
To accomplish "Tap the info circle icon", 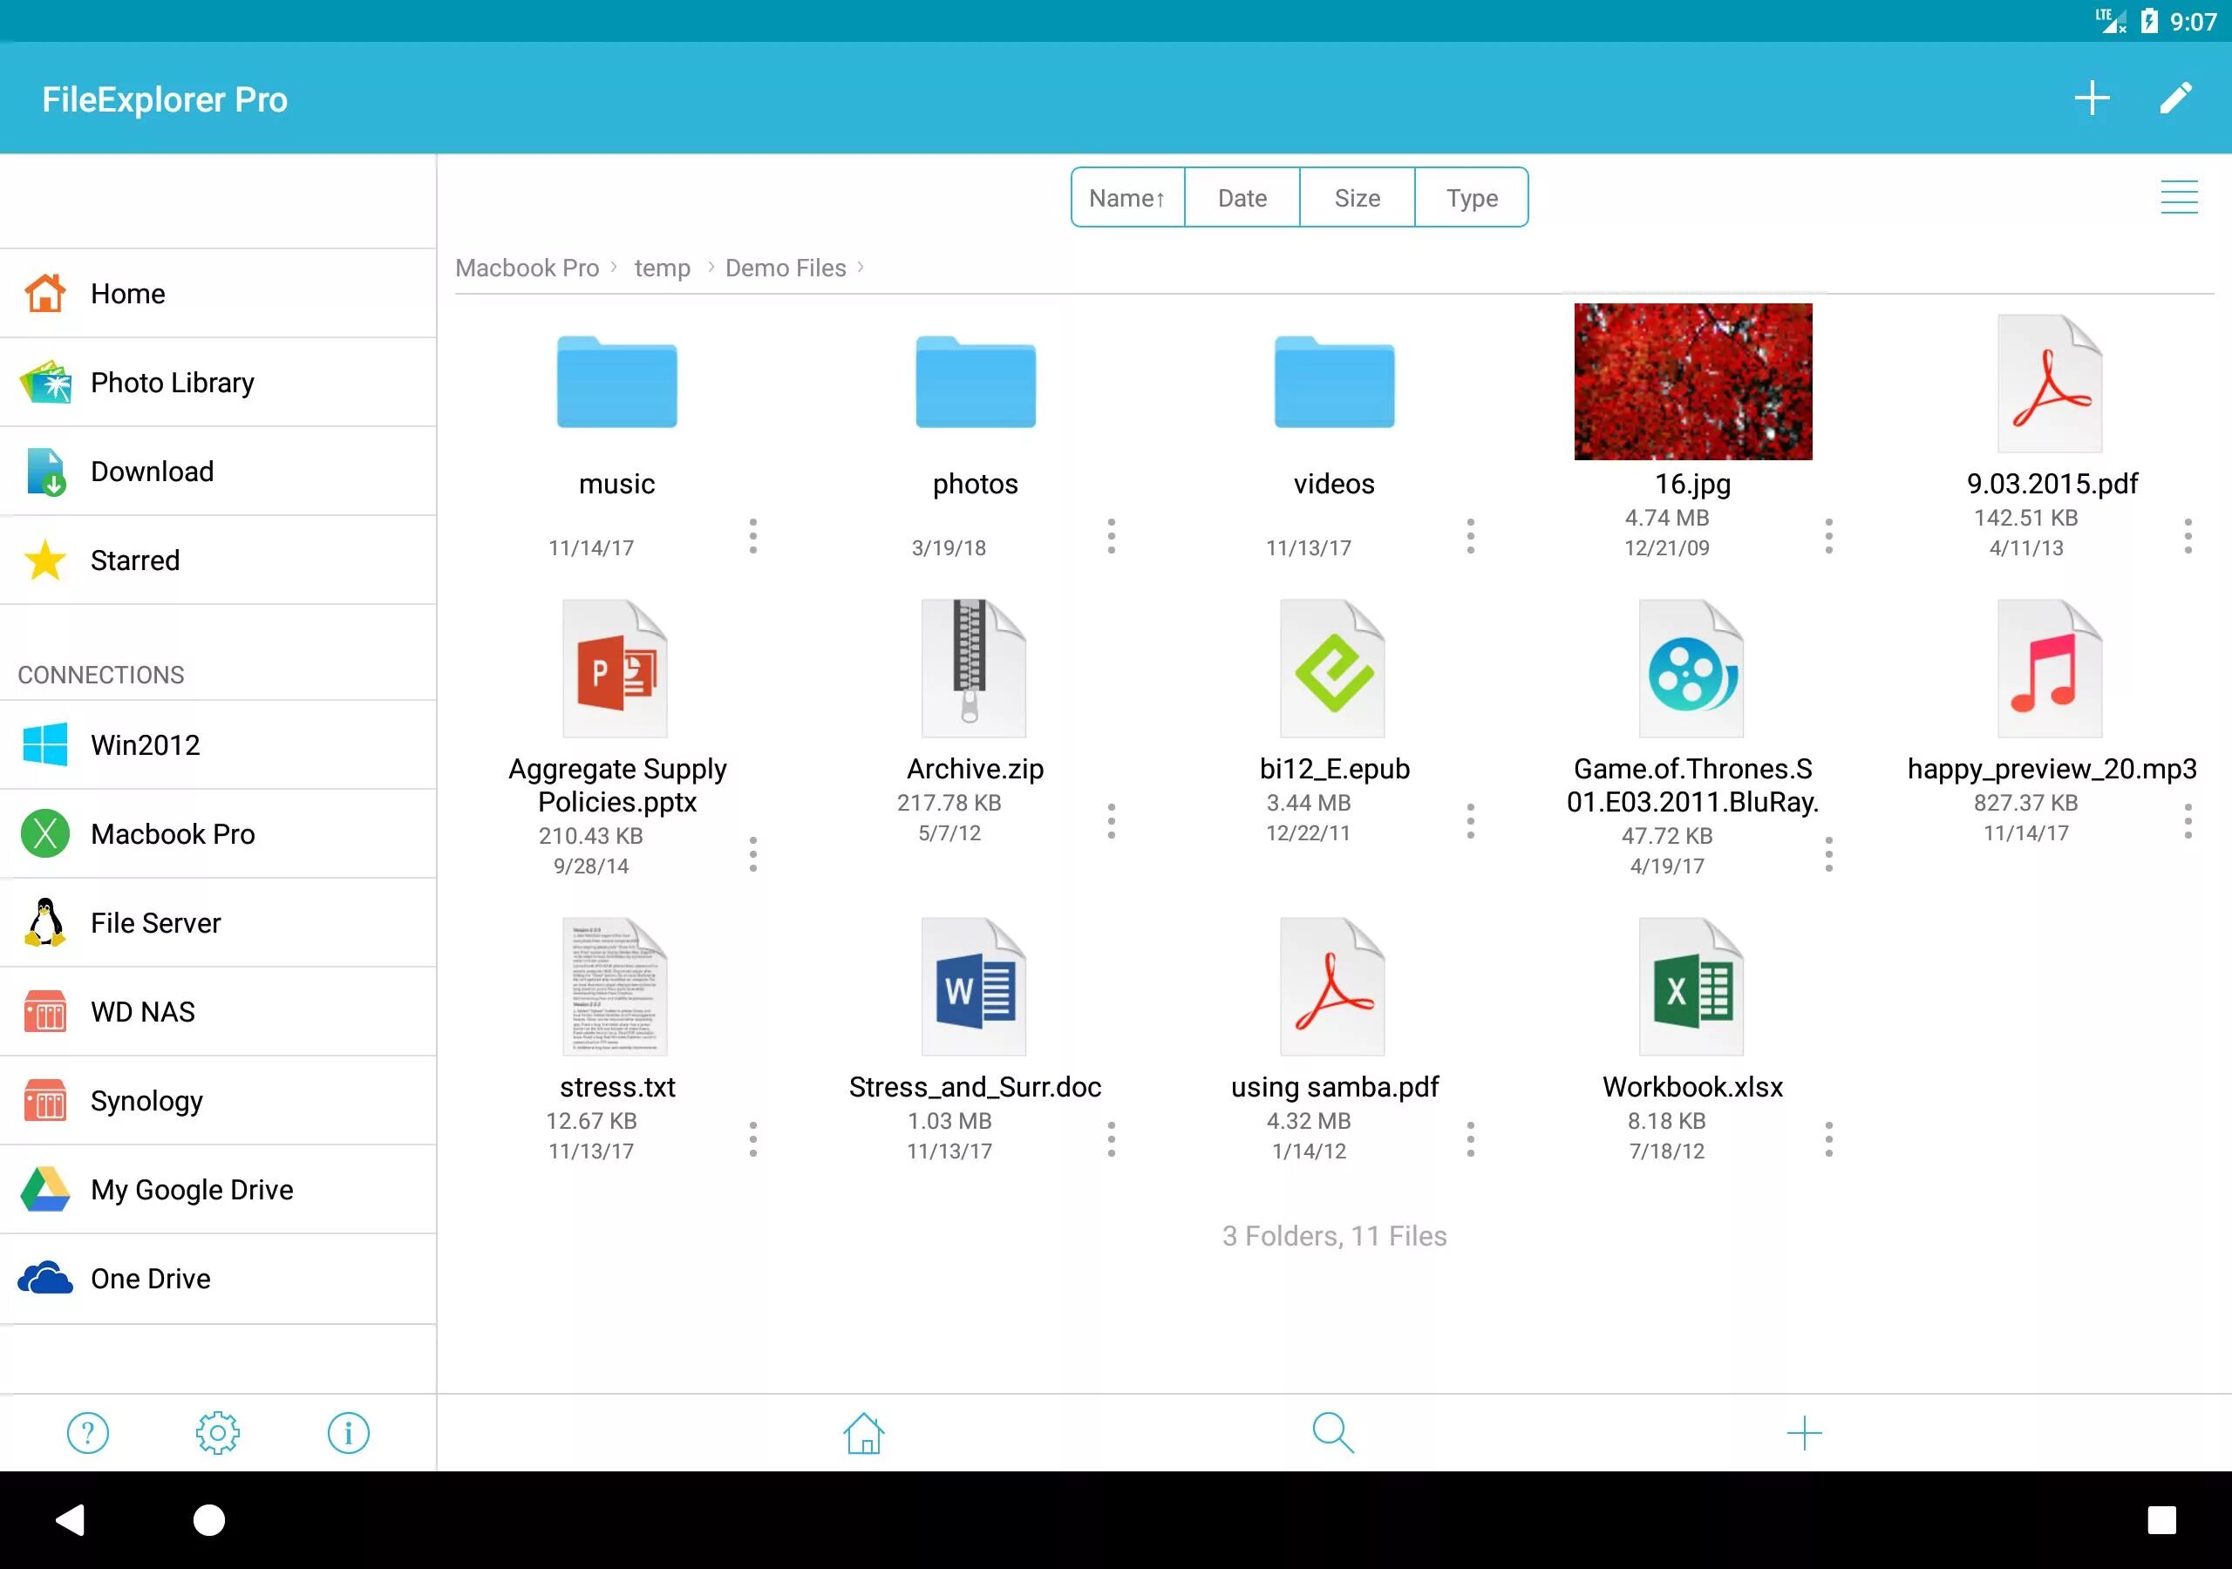I will tap(348, 1433).
